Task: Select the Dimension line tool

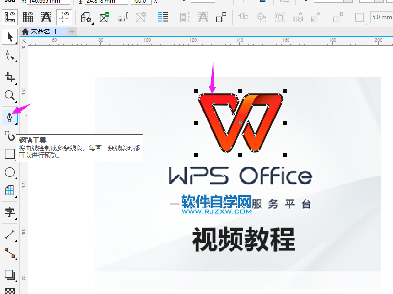Action: tap(10, 235)
